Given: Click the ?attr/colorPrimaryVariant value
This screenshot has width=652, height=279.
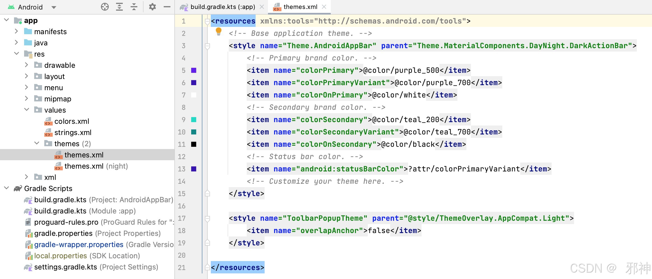Looking at the screenshot, I should click(x=464, y=169).
